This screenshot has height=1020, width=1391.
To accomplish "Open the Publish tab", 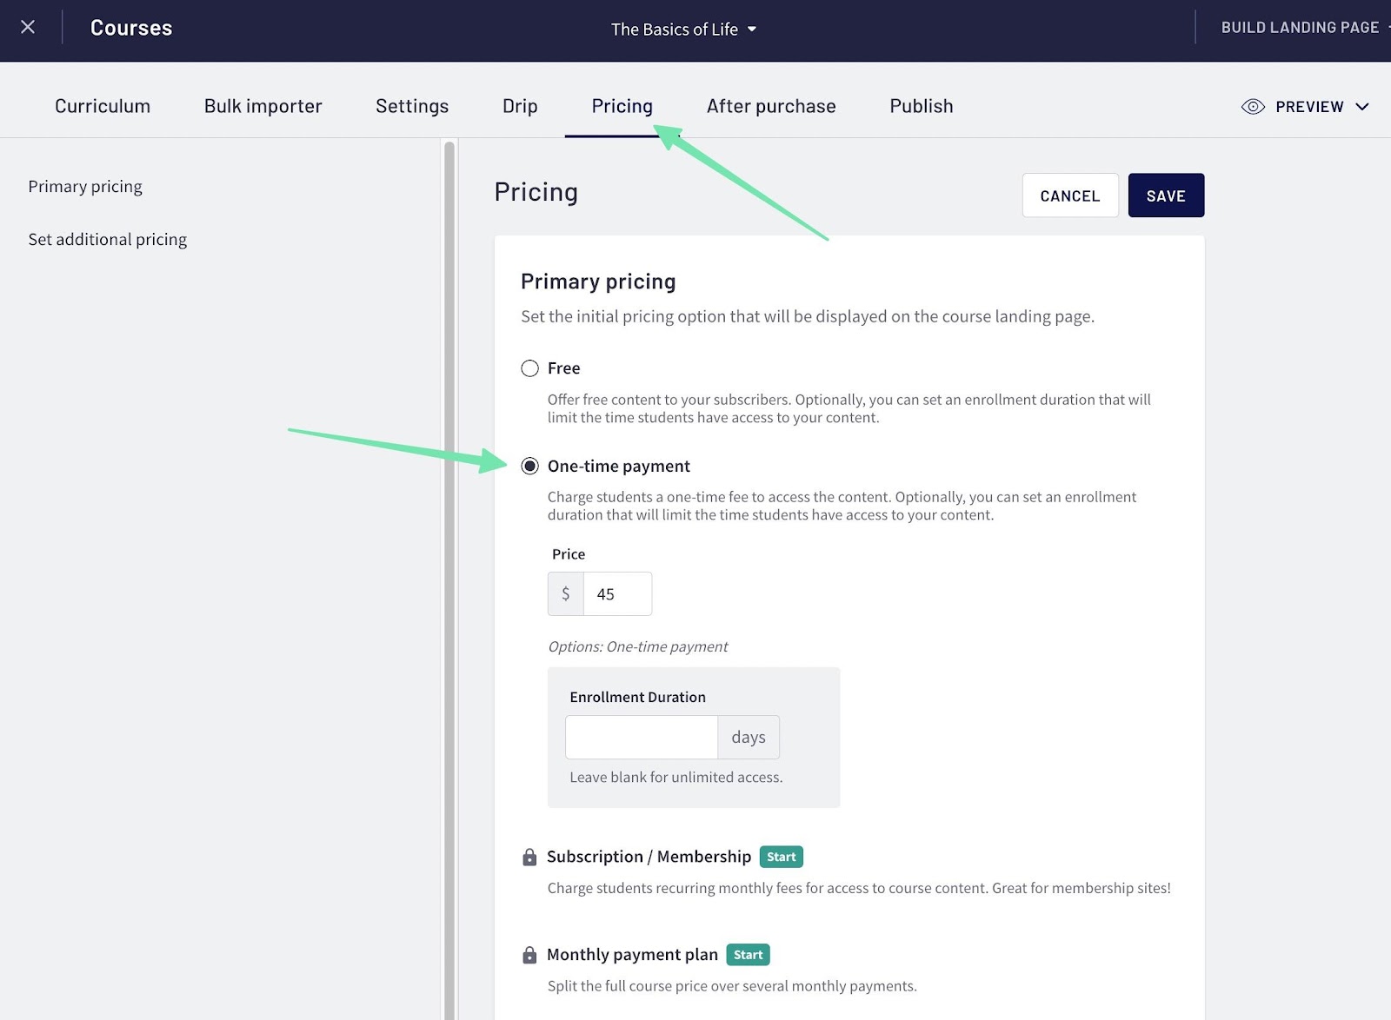I will 921,105.
